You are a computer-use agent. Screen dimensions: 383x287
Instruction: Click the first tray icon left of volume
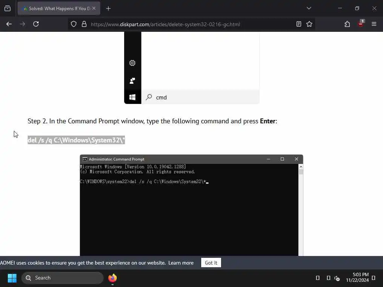318,278
